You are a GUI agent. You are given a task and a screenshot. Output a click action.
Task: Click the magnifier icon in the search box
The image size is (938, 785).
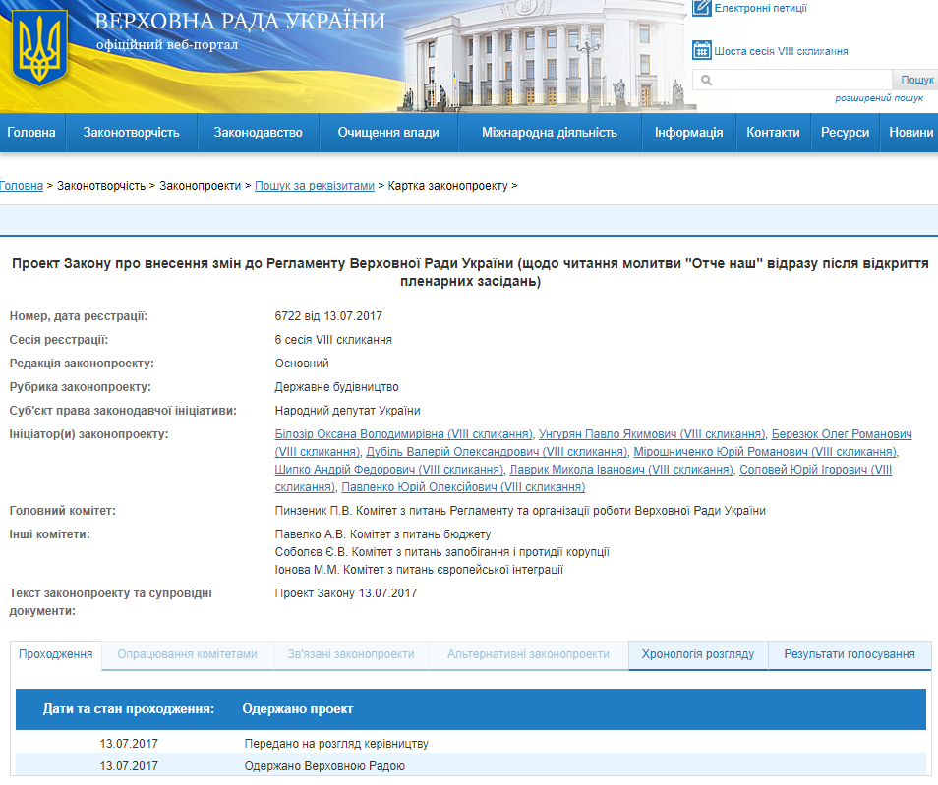point(707,81)
